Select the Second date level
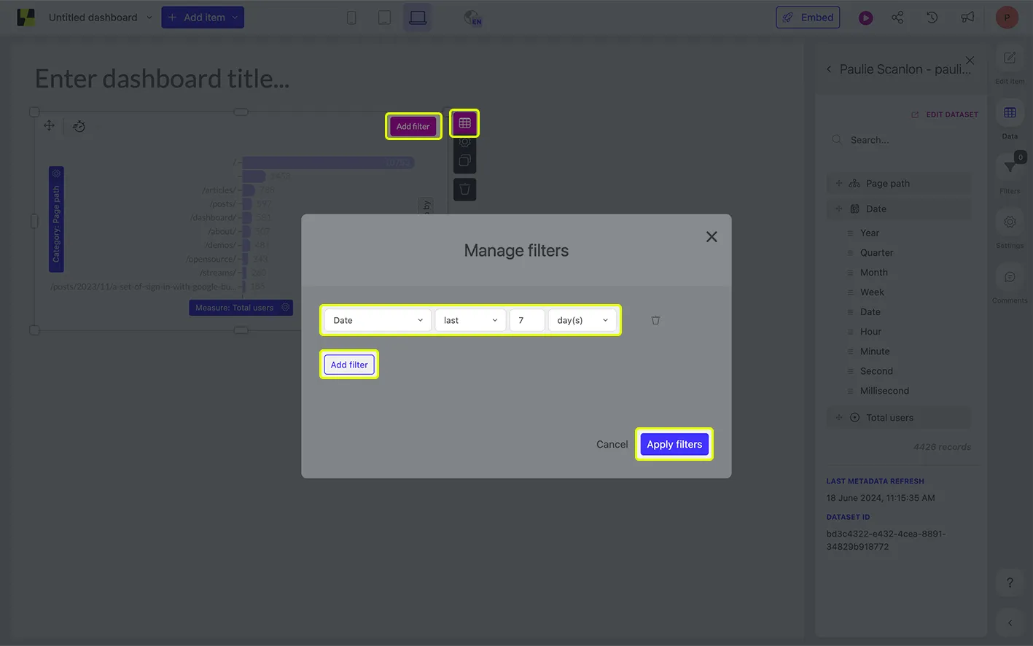The image size is (1033, 646). click(876, 370)
